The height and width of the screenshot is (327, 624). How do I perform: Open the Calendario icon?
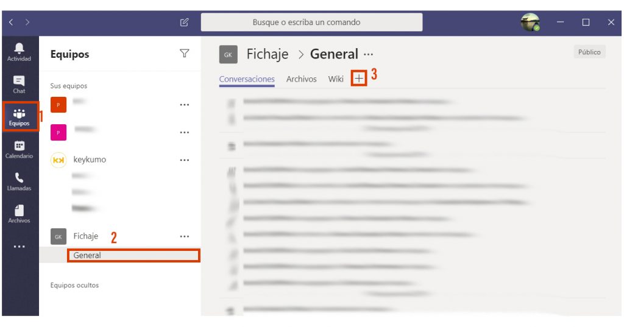point(19,150)
